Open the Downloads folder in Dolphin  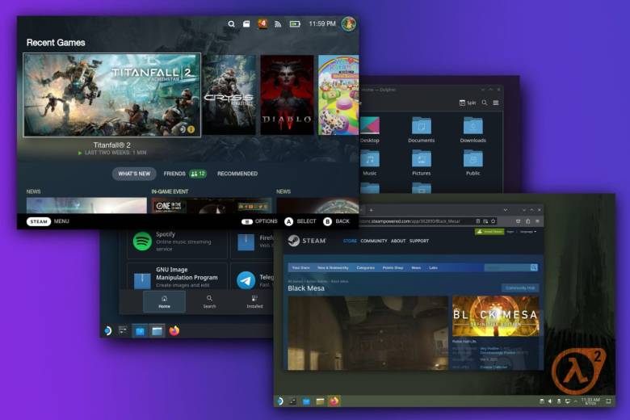click(472, 130)
